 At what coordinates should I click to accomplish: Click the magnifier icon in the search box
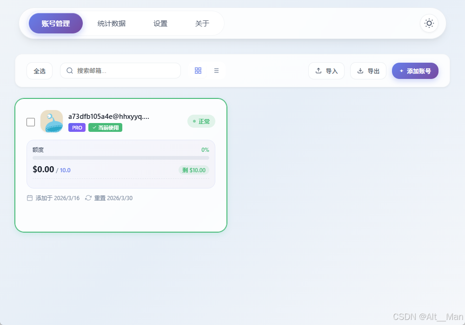69,70
